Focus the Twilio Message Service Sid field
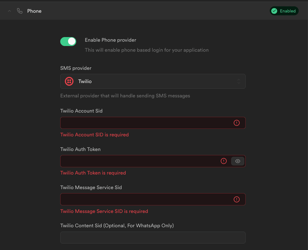Viewport: 308px width, 250px height. [x=146, y=199]
